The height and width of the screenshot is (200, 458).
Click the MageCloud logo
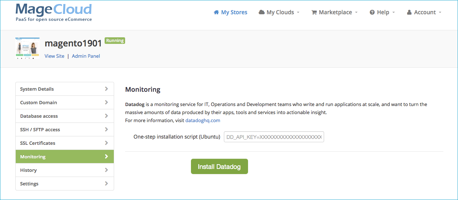[54, 12]
